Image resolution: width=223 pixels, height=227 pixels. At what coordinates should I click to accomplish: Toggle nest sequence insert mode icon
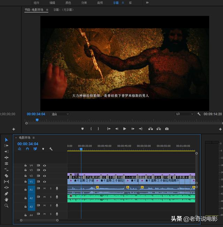tap(20, 149)
